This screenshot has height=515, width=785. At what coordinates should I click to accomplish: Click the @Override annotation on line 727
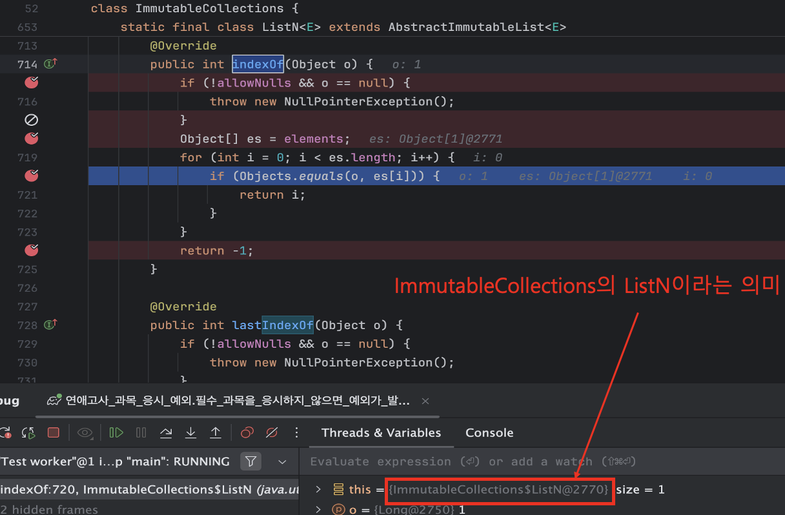[x=183, y=307]
